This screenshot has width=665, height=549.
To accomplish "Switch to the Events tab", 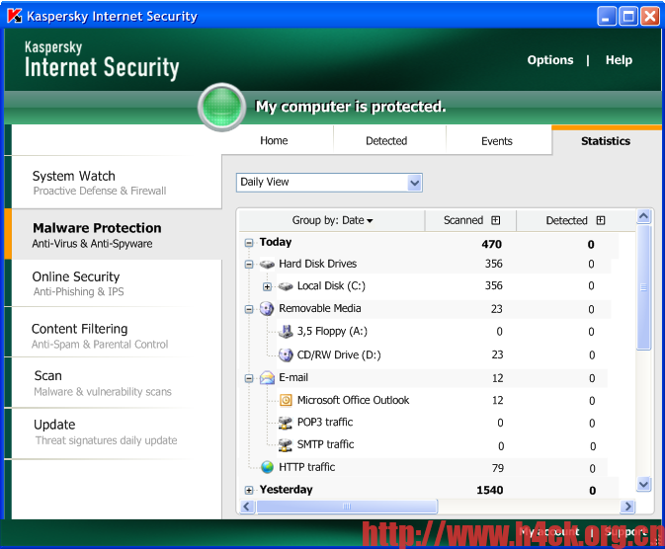I will coord(497,141).
